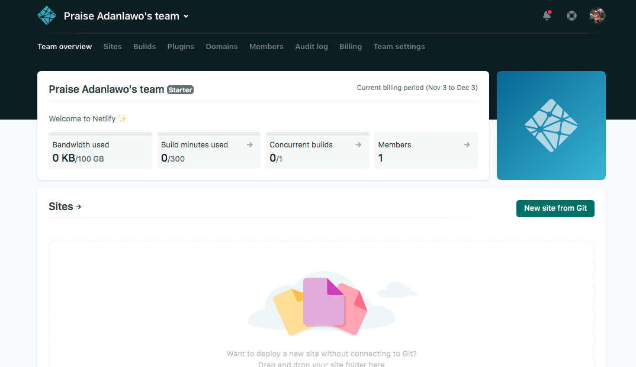Expand the team switcher dropdown arrow

pyautogui.click(x=186, y=16)
